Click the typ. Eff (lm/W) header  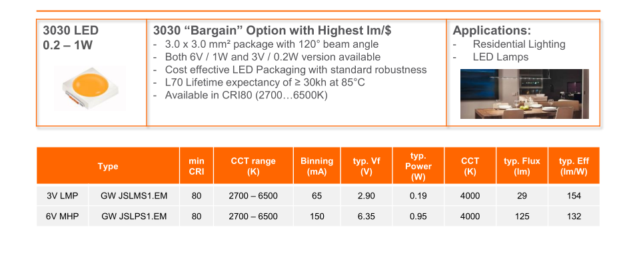[x=574, y=166]
